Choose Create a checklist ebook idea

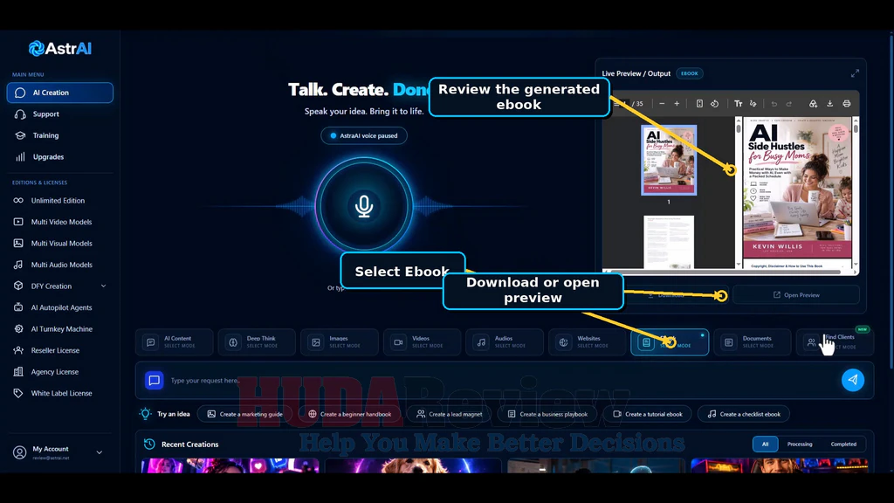[744, 414]
